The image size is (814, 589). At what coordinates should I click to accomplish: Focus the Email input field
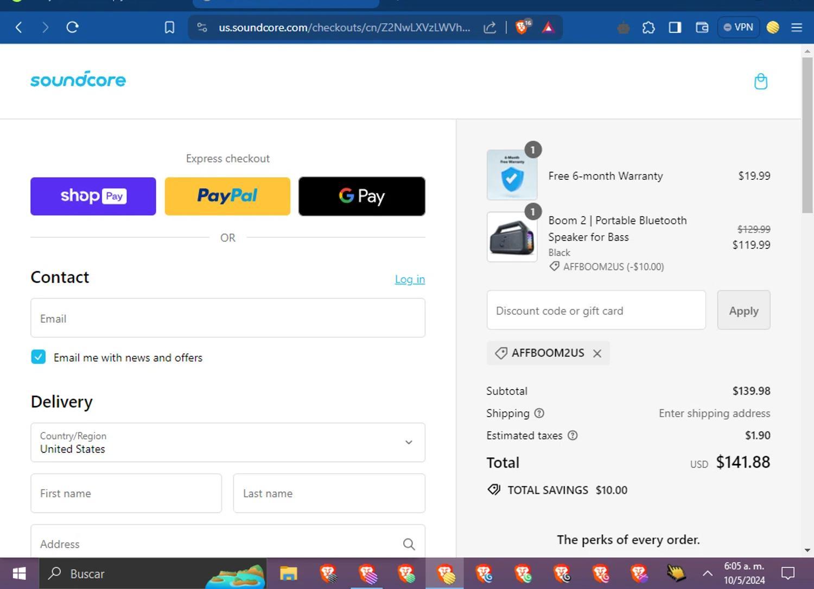tap(228, 318)
